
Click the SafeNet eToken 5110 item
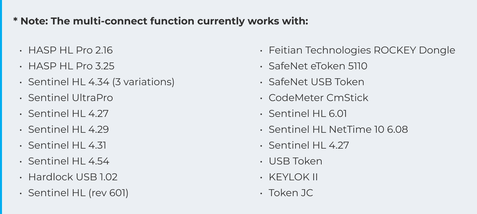318,66
